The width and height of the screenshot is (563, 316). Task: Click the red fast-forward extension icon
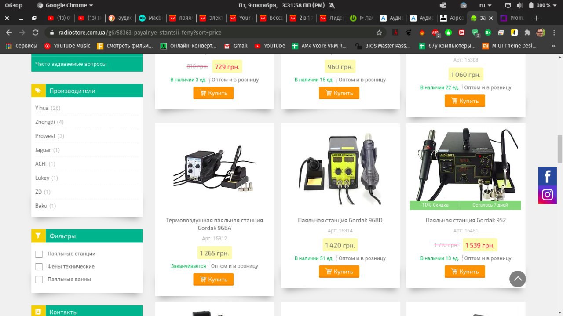[461, 33]
